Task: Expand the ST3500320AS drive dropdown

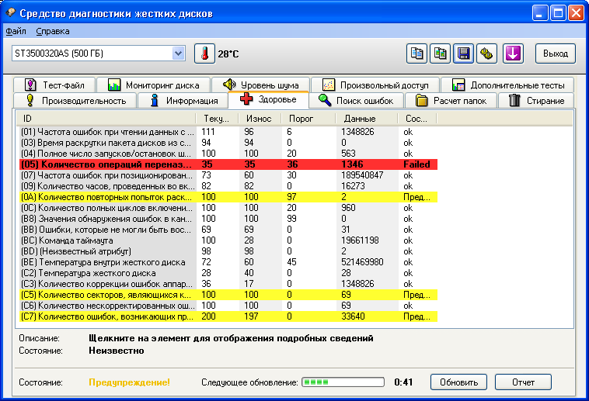Action: click(x=178, y=54)
